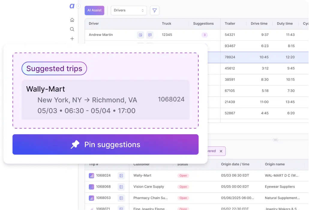
Task: Select the Suggested trips pill label
Action: coord(54,69)
